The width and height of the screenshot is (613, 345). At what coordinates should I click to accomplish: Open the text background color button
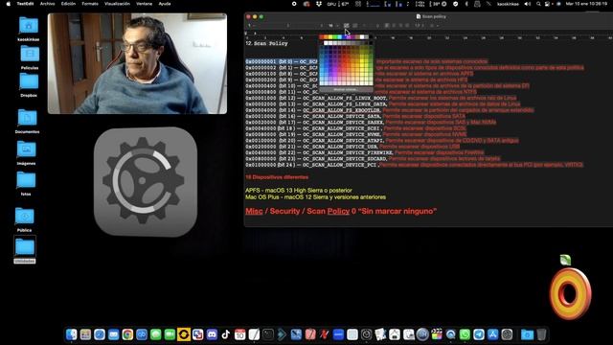(354, 26)
